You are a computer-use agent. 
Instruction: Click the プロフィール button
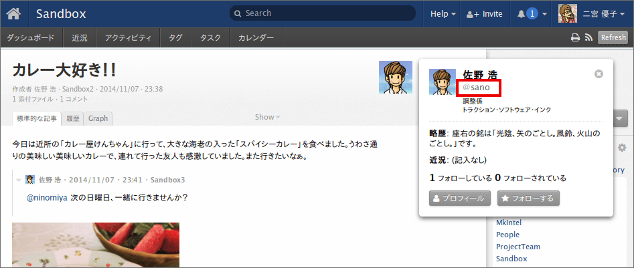pos(460,198)
